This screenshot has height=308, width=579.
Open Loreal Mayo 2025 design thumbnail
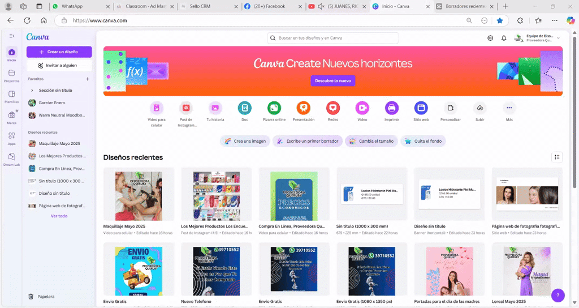click(x=527, y=269)
